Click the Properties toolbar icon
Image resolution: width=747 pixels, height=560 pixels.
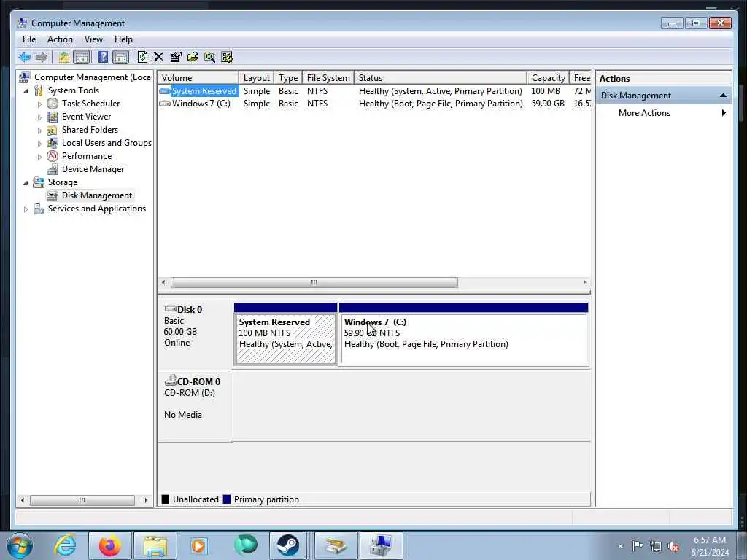pyautogui.click(x=176, y=58)
